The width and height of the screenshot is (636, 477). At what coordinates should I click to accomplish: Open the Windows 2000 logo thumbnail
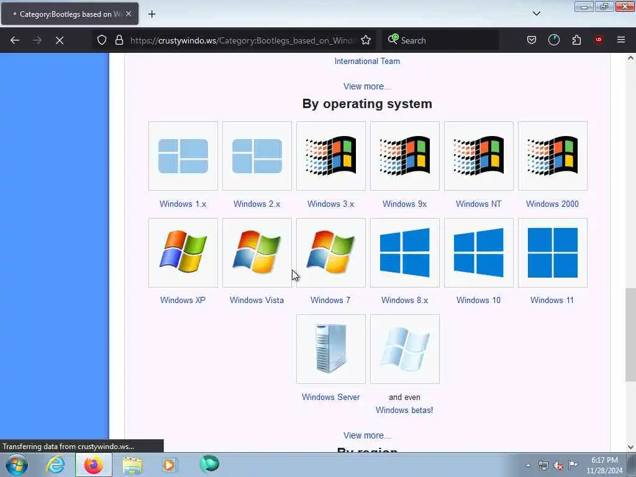pos(552,156)
